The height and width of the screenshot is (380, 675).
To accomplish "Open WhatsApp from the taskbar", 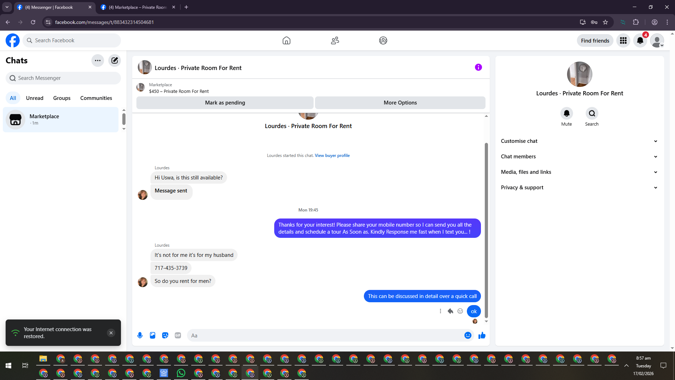I will 181,373.
